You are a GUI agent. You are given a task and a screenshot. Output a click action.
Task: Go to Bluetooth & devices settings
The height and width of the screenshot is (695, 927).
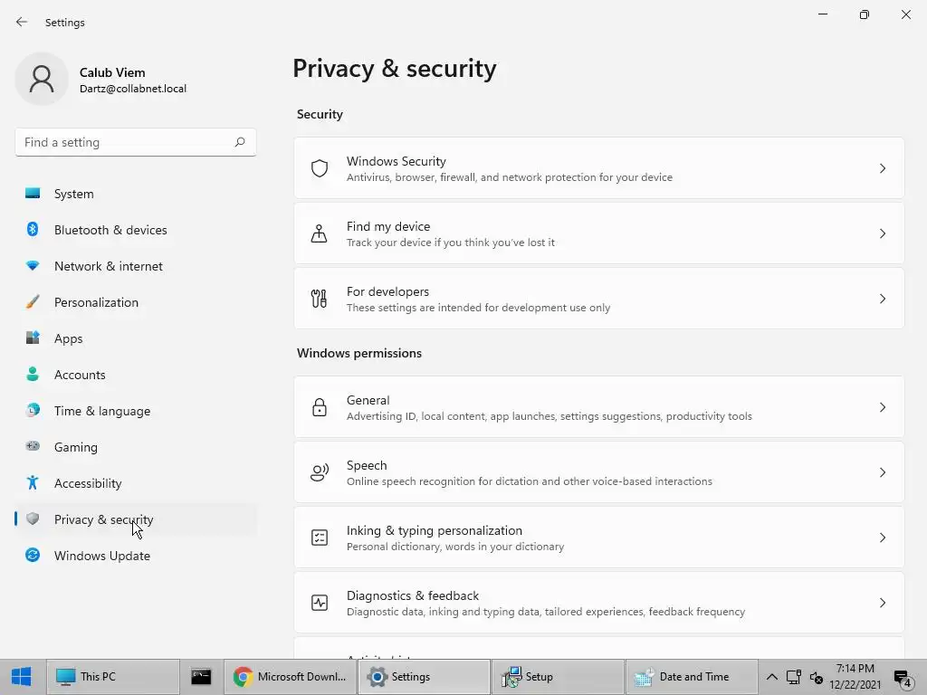pyautogui.click(x=110, y=230)
